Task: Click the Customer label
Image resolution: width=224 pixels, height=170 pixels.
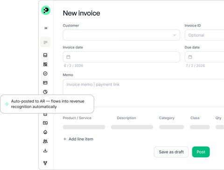Action: 71,26
